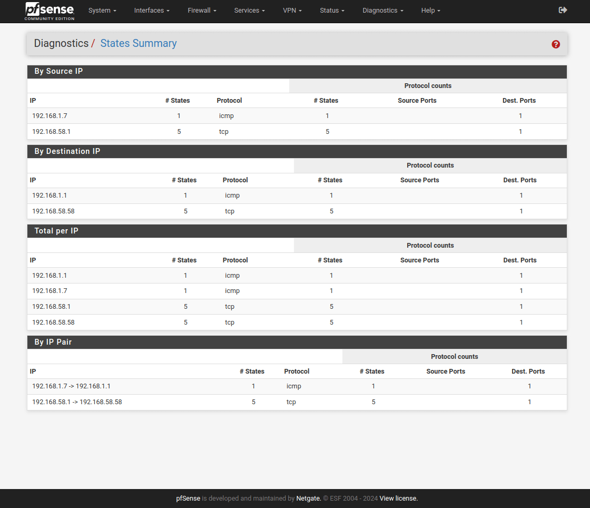The height and width of the screenshot is (508, 590).
Task: Open the VPN menu
Action: (x=292, y=11)
